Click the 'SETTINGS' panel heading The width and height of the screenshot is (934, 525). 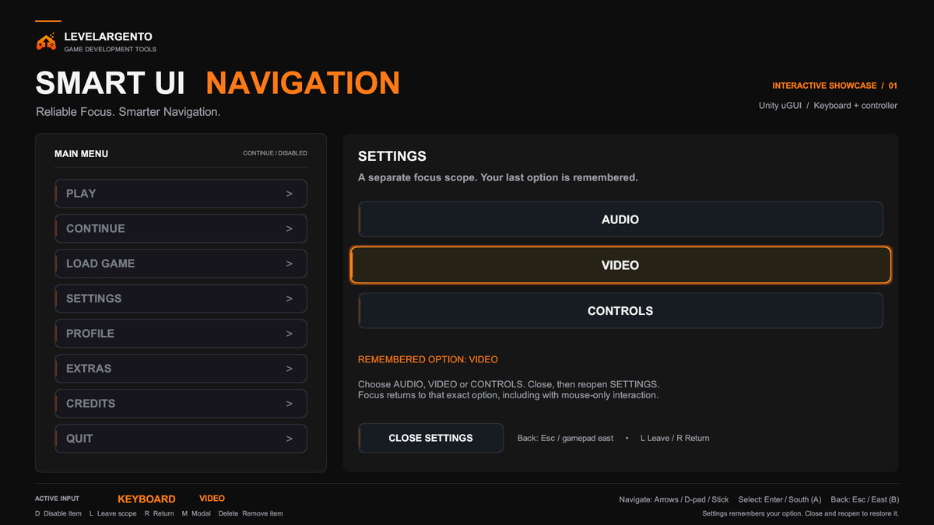coord(392,156)
